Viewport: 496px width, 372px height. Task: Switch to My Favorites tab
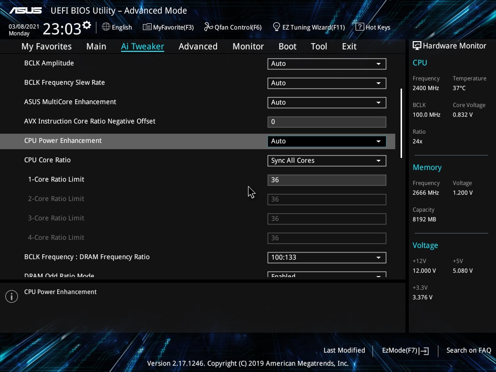click(x=46, y=46)
